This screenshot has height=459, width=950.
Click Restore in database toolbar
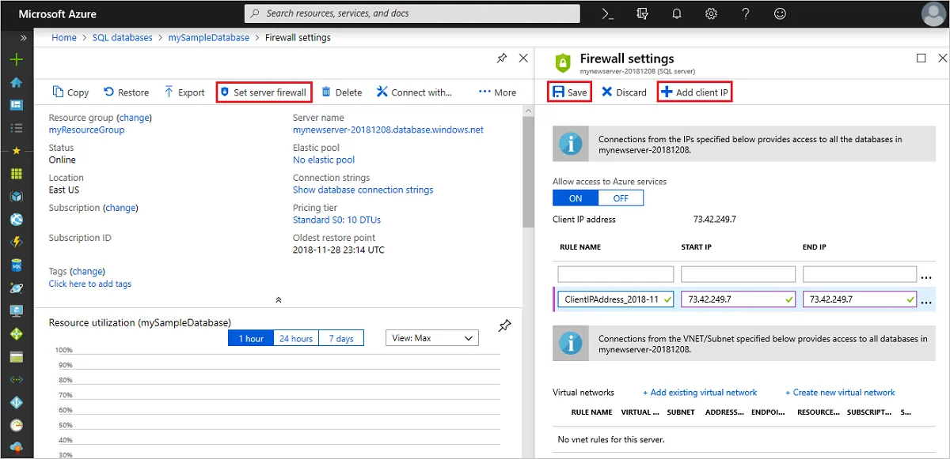click(126, 92)
